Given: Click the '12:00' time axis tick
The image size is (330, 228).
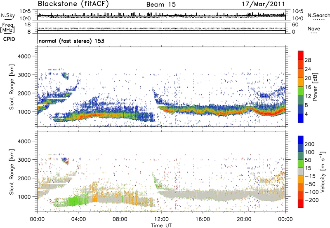Looking at the screenshot, I should 161,219.
